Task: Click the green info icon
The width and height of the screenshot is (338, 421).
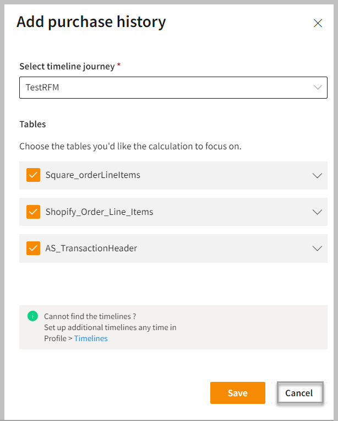Action: tap(32, 316)
